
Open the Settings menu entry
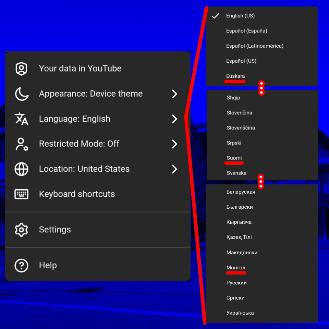point(98,230)
